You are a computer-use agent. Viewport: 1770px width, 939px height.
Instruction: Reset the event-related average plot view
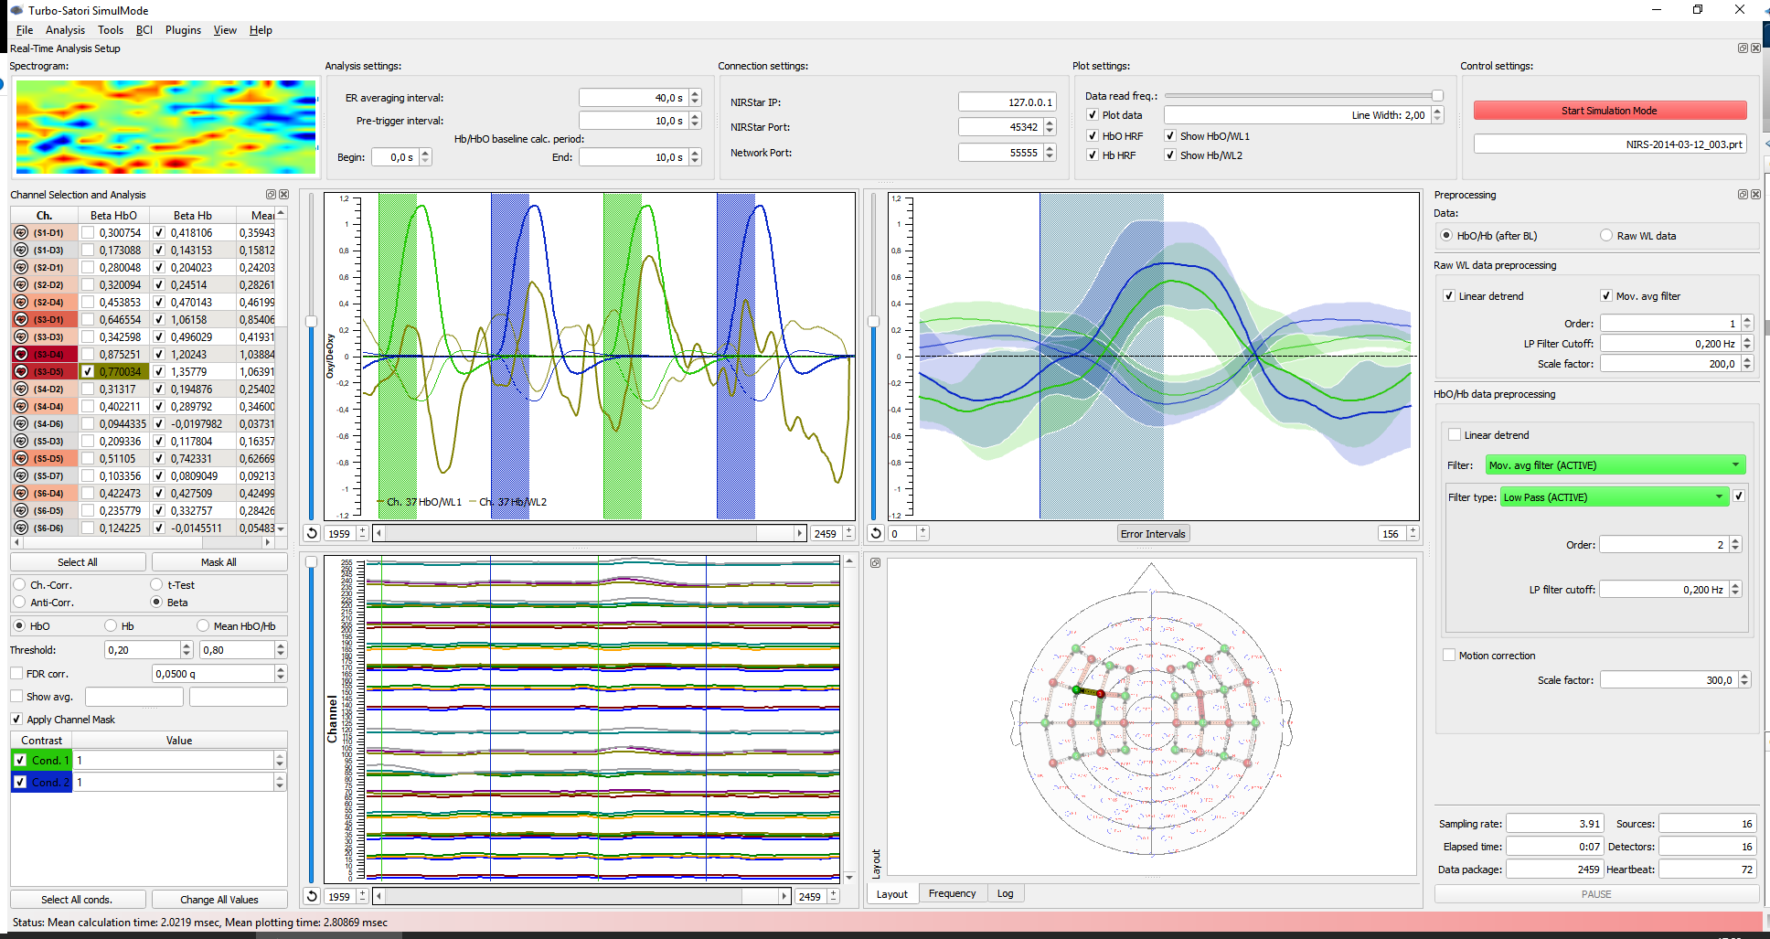coord(876,534)
